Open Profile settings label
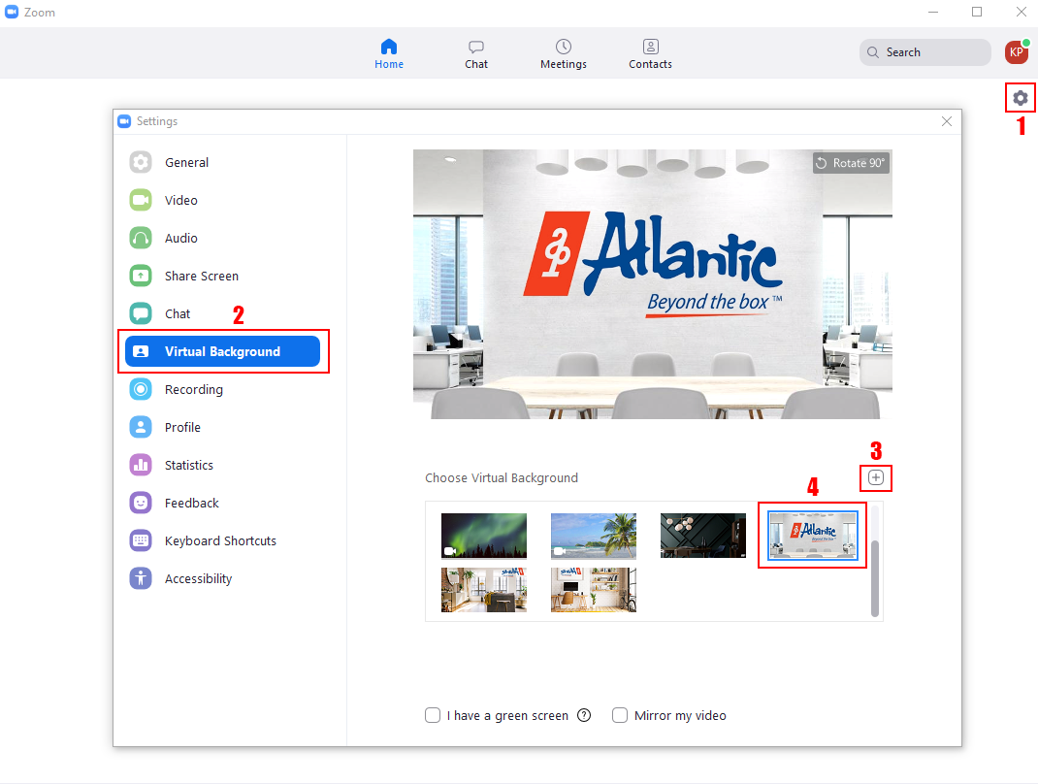This screenshot has width=1038, height=784. tap(182, 427)
